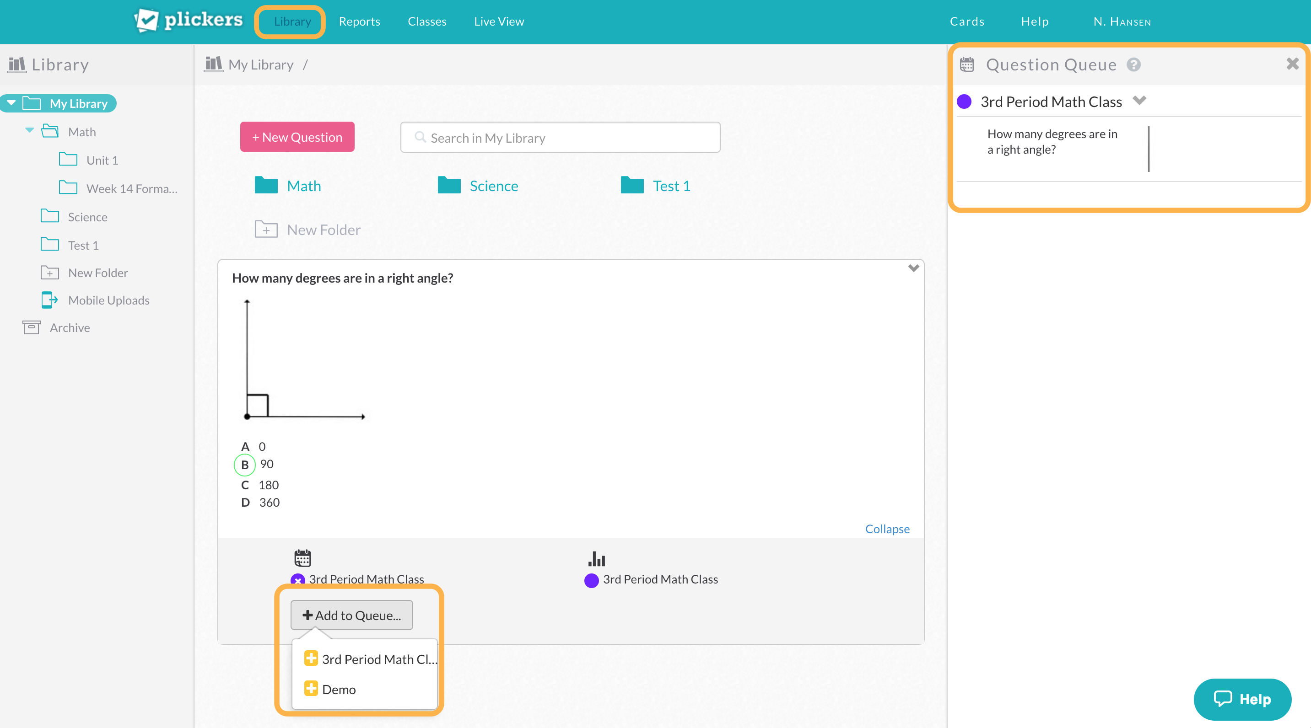The height and width of the screenshot is (728, 1311).
Task: Click Question Queue help question-mark icon
Action: (x=1133, y=64)
